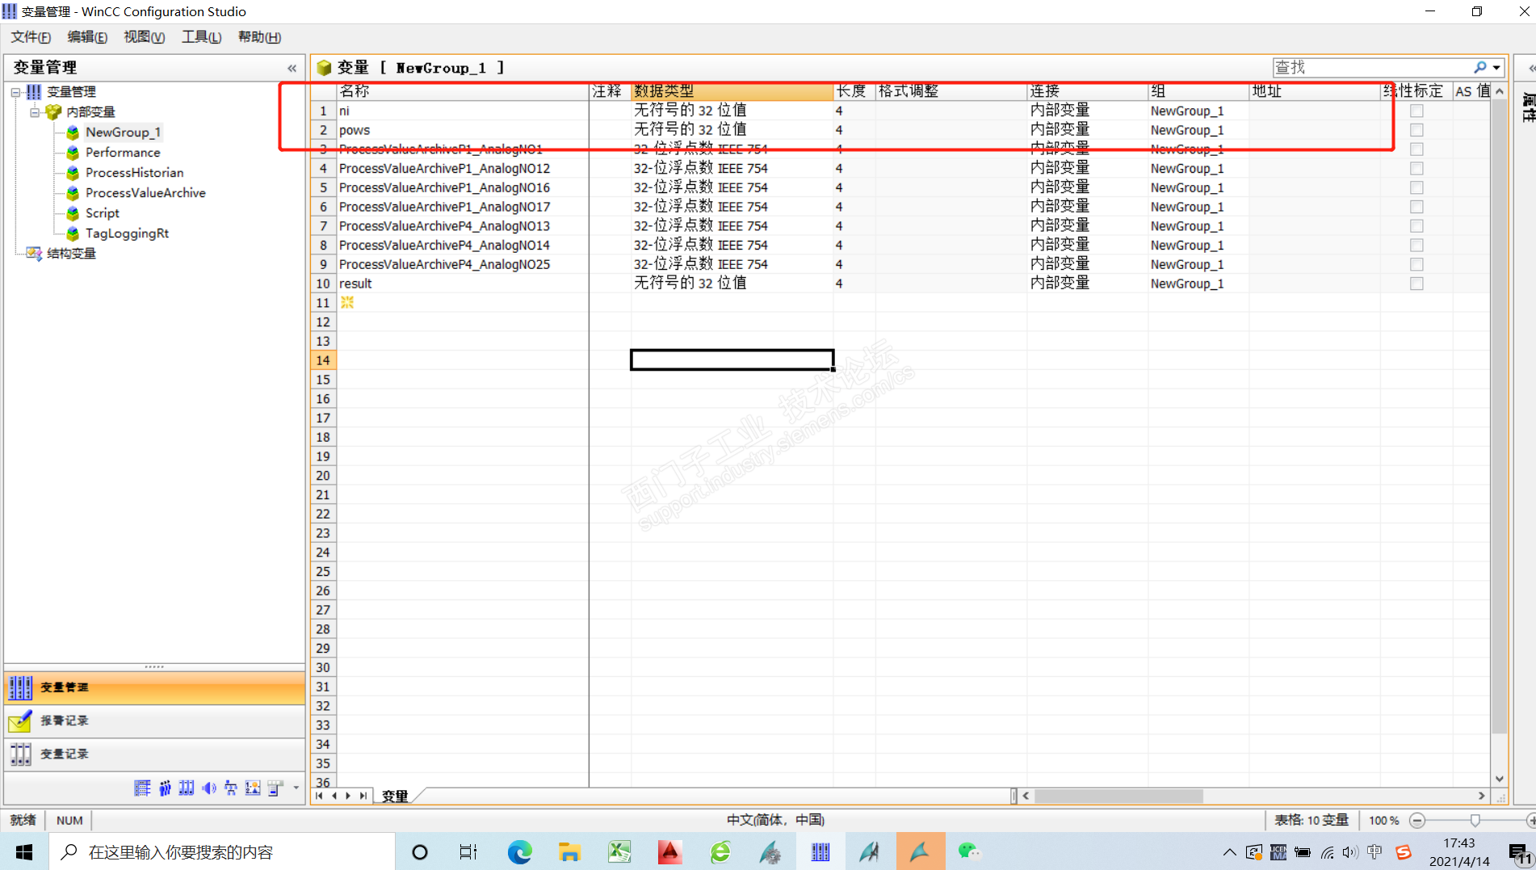Tick linear scaling for ProcessValueArchiveP4_AnalogNO13

(x=1416, y=226)
